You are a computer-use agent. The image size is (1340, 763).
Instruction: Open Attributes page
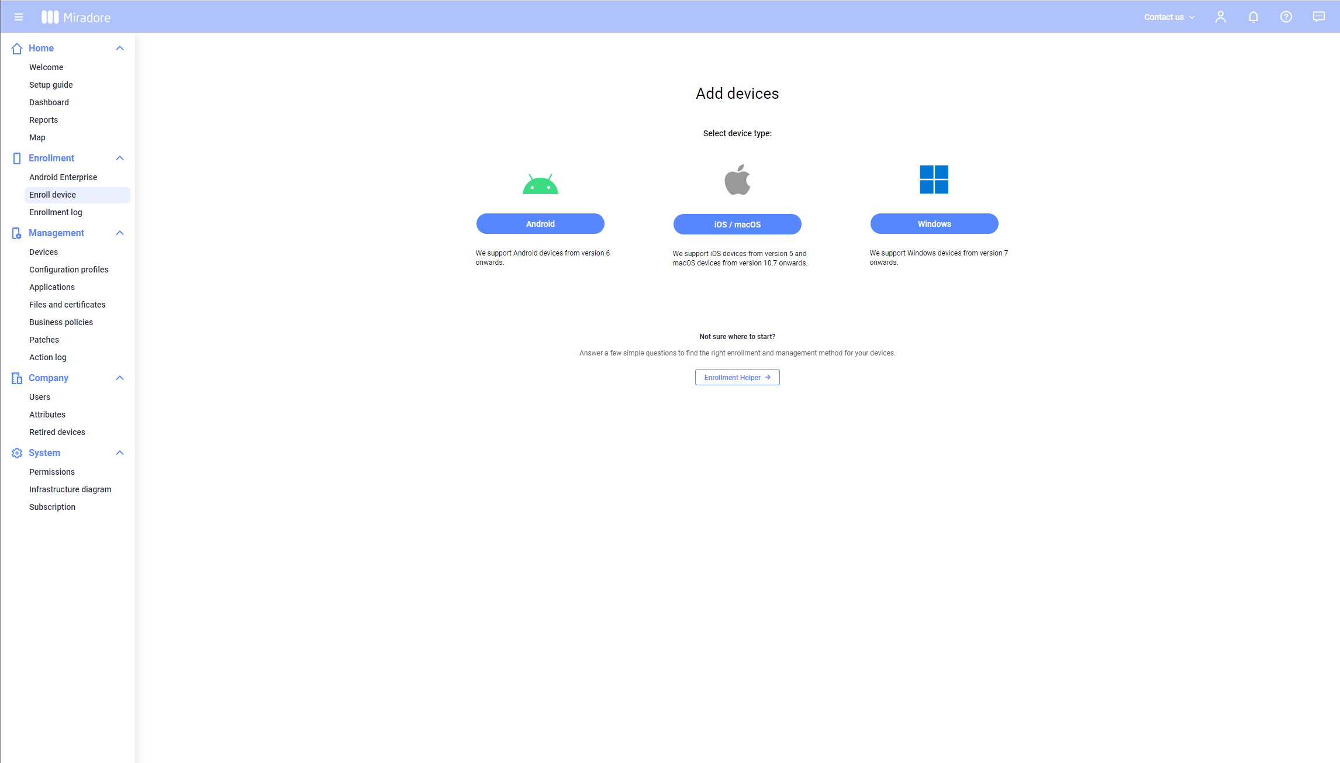coord(47,415)
